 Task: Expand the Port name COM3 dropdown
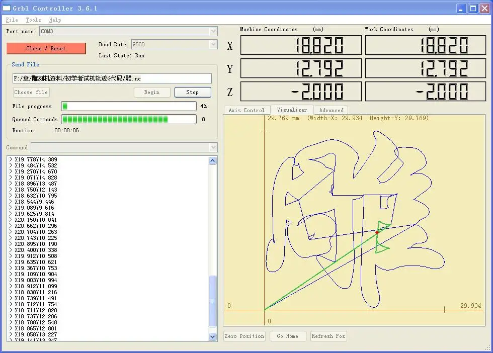(213, 31)
